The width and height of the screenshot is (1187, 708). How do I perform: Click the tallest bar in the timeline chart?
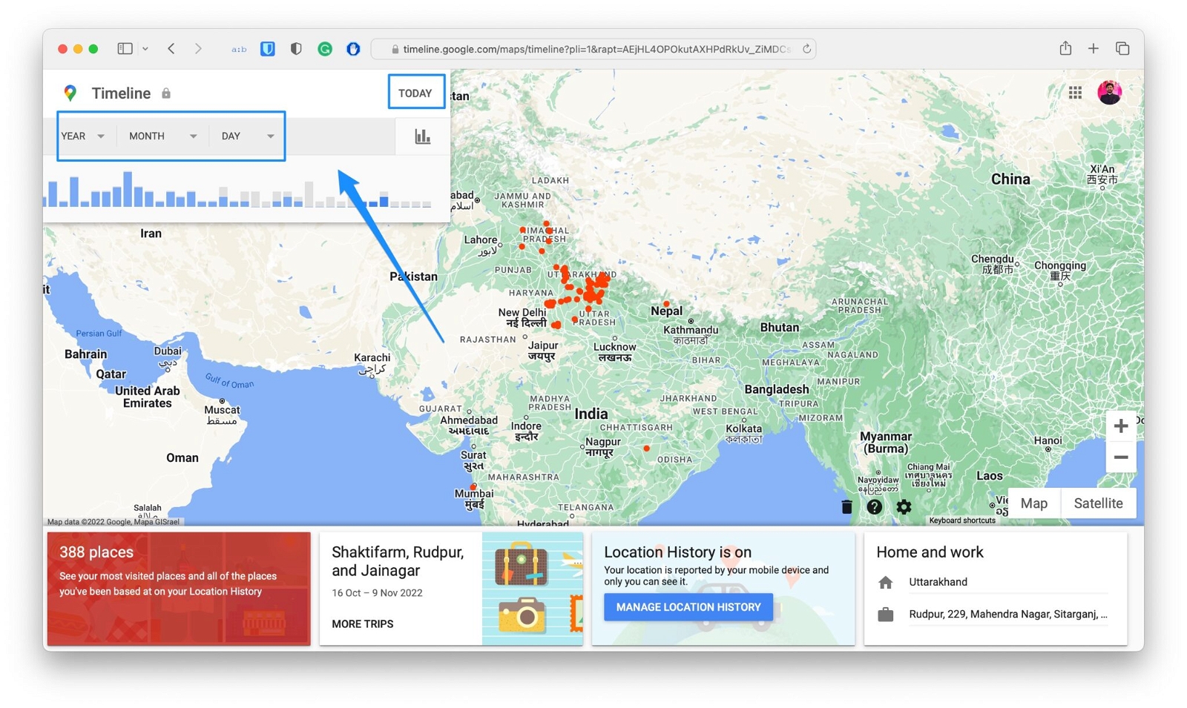coord(128,189)
